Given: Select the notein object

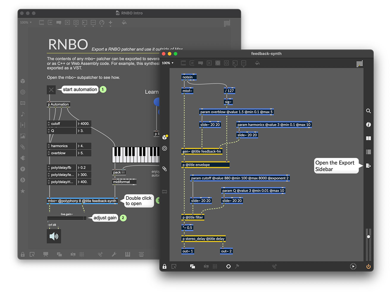Looking at the screenshot, I should click(x=189, y=77).
